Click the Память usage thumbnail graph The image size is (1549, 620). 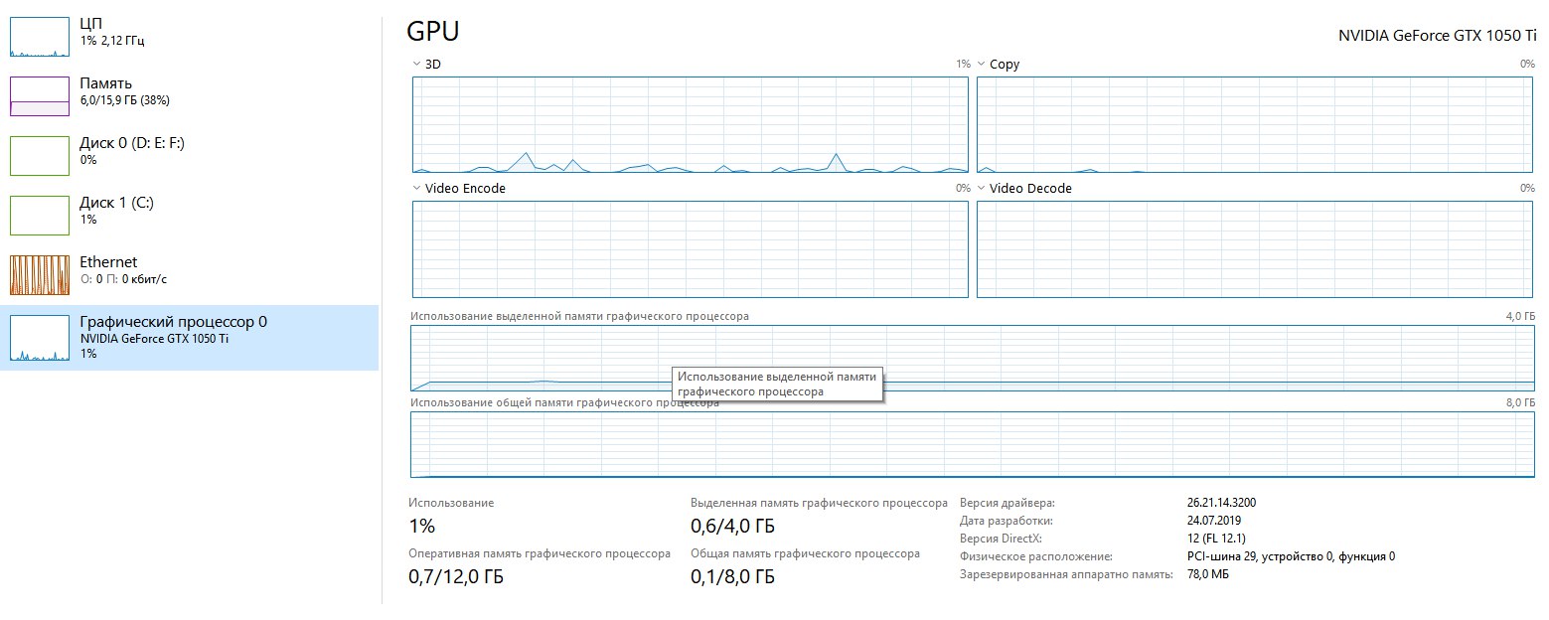(40, 96)
